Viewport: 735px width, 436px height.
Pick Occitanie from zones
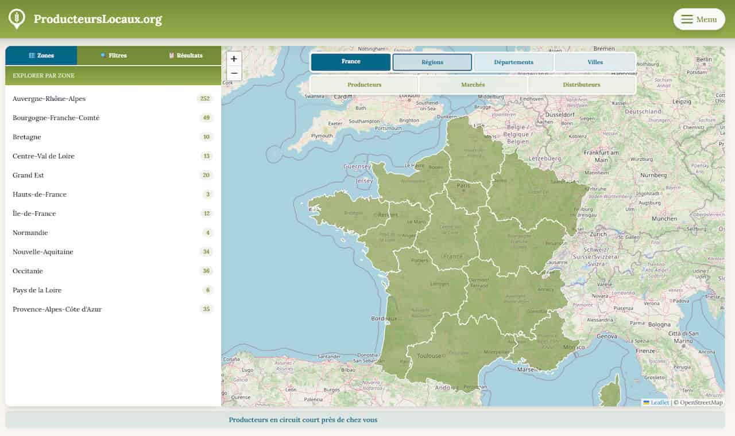point(113,271)
